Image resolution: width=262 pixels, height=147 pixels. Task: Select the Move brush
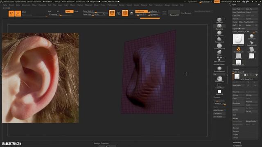tap(219, 53)
